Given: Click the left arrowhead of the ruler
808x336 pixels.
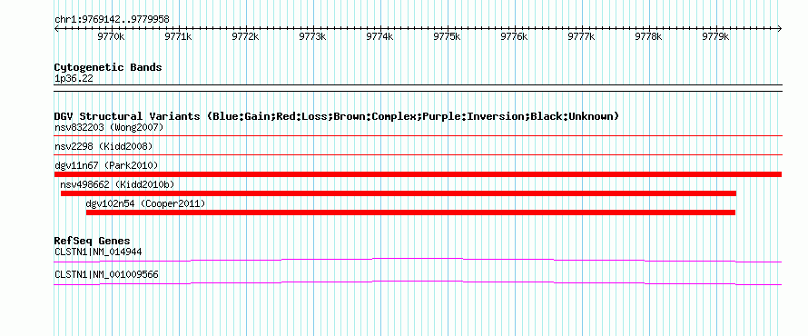Looking at the screenshot, I should [x=56, y=28].
